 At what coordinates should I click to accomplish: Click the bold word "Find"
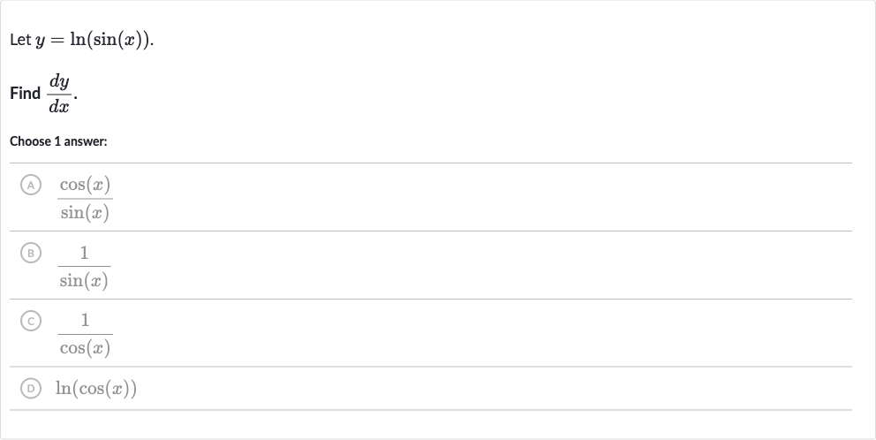click(25, 93)
